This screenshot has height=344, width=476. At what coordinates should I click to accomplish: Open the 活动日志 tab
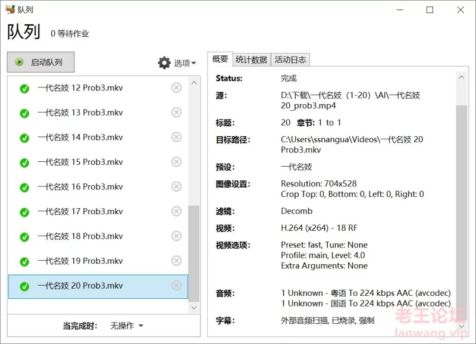coord(290,60)
